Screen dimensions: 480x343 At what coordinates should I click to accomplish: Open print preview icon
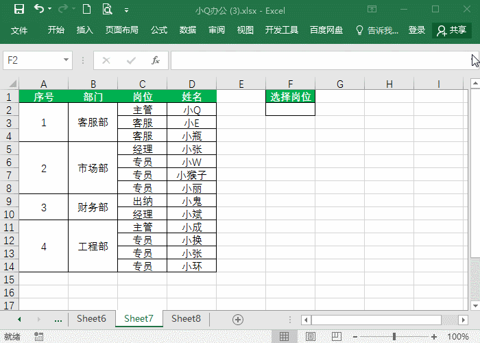(x=107, y=9)
